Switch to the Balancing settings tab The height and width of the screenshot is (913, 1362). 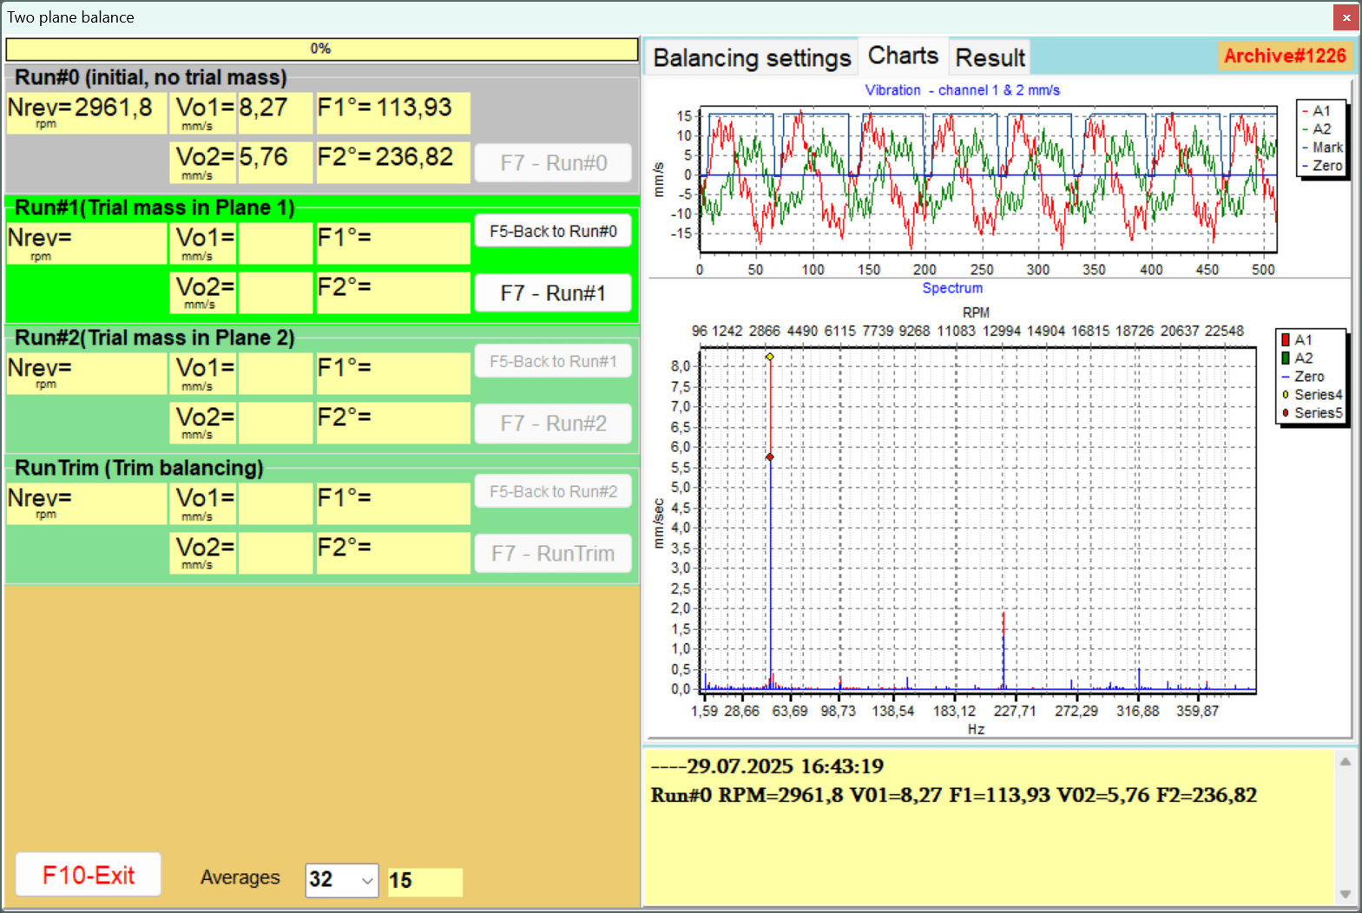click(752, 57)
